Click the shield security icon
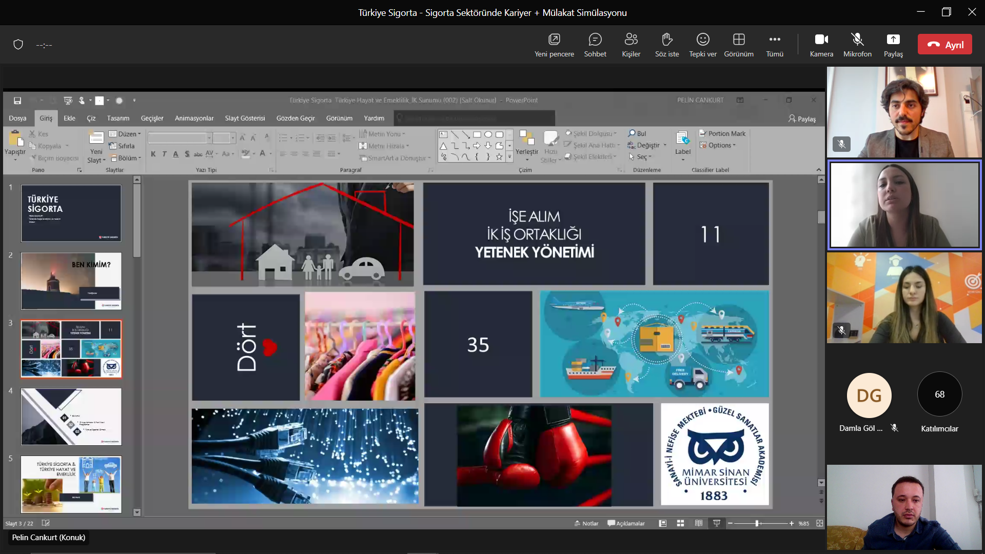The image size is (985, 554). (x=18, y=45)
